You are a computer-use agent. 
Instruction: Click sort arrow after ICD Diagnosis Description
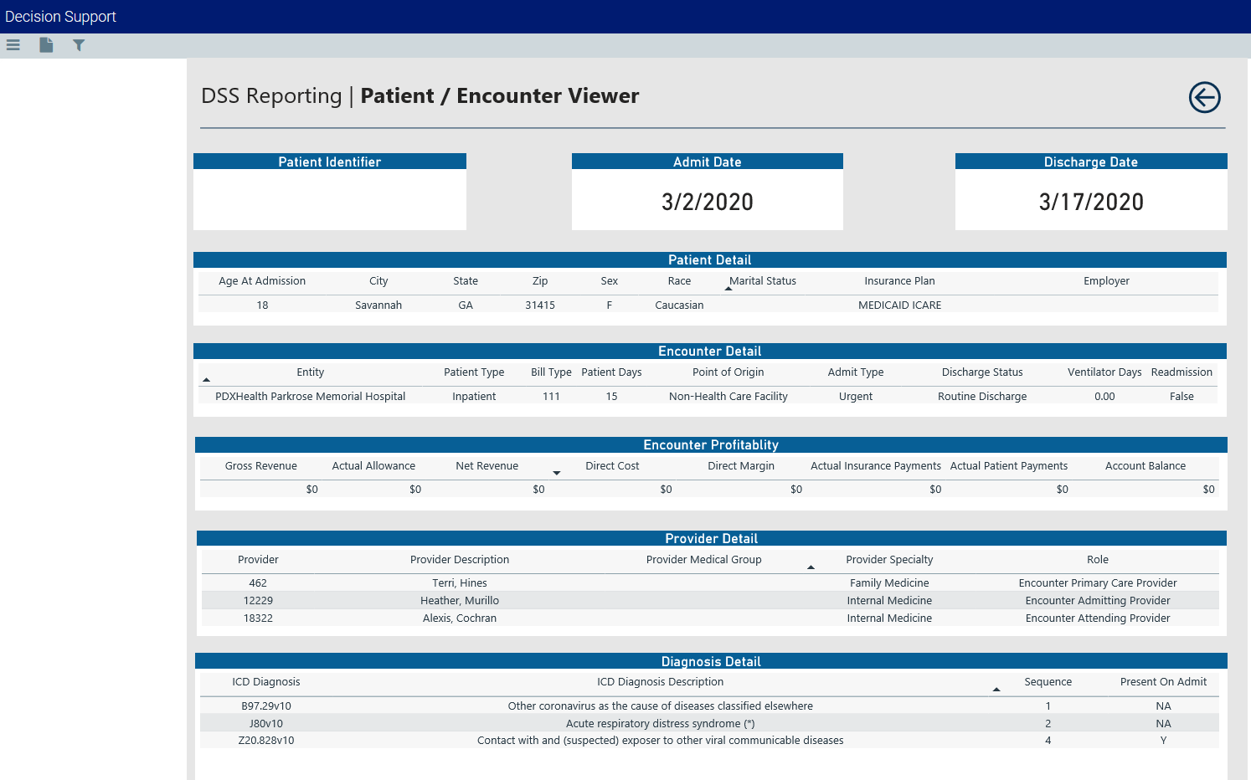[996, 690]
